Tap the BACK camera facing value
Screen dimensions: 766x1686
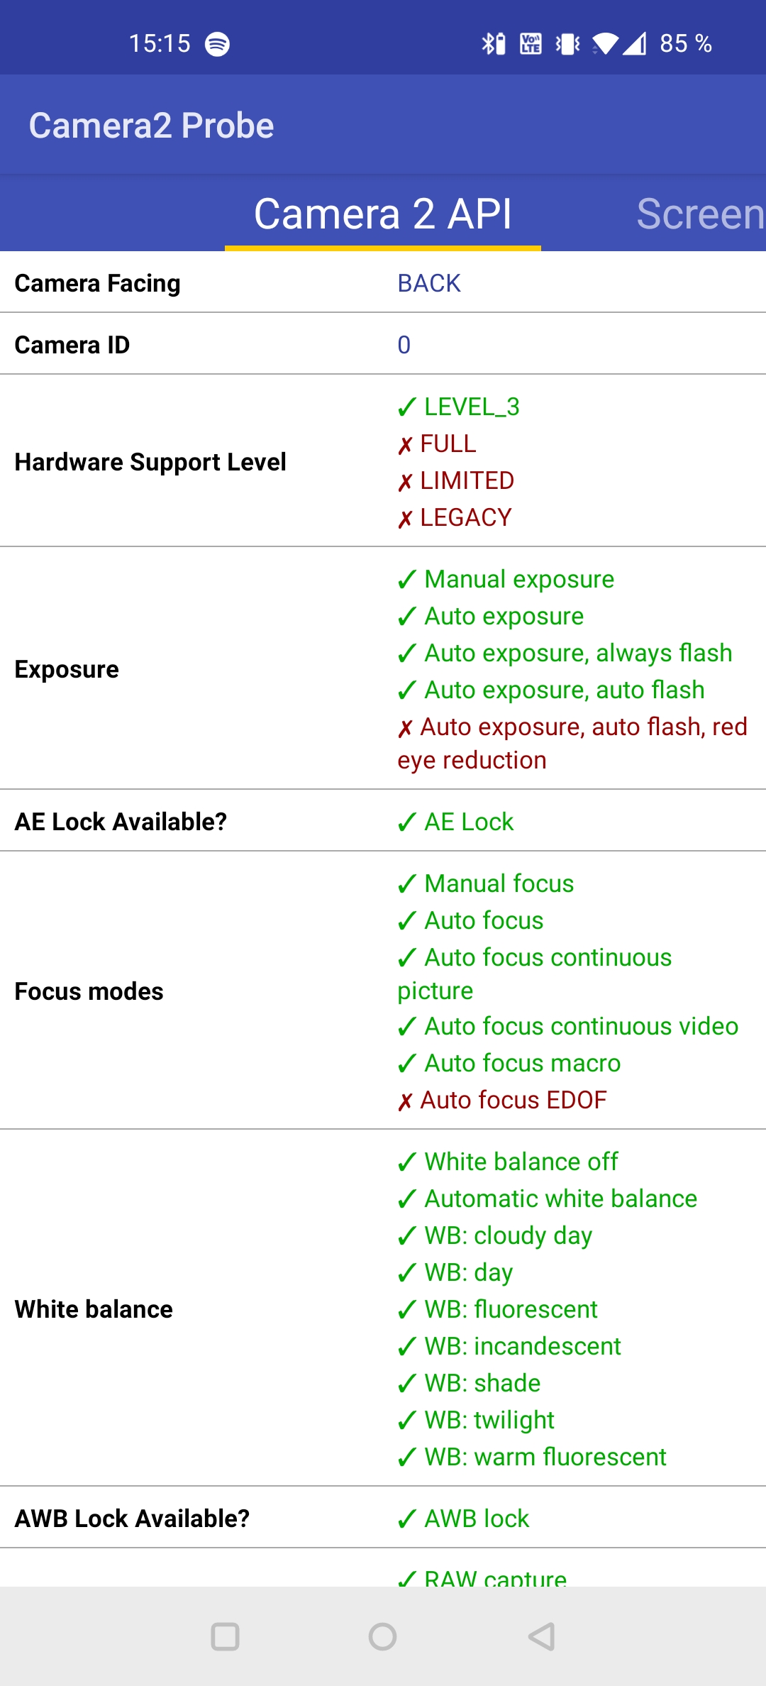[x=429, y=283]
